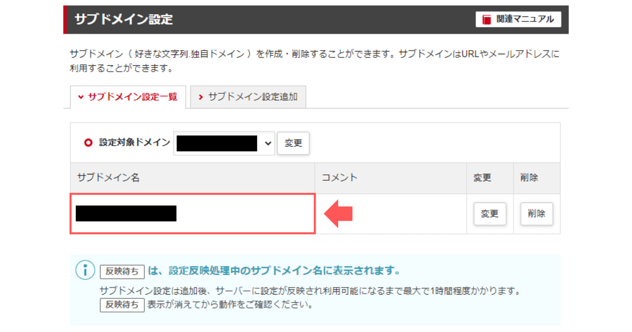Click the red circle before 設定対象ドメイン
Viewport: 632px width, 332px height.
[88, 143]
